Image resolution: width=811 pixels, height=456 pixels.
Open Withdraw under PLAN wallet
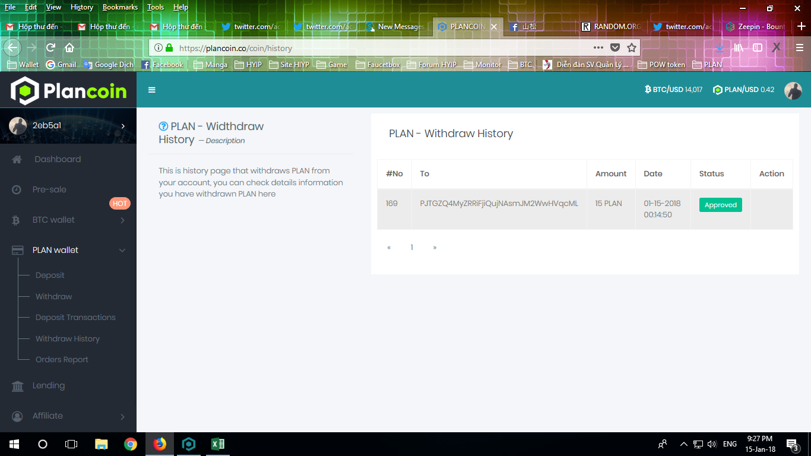pyautogui.click(x=53, y=296)
